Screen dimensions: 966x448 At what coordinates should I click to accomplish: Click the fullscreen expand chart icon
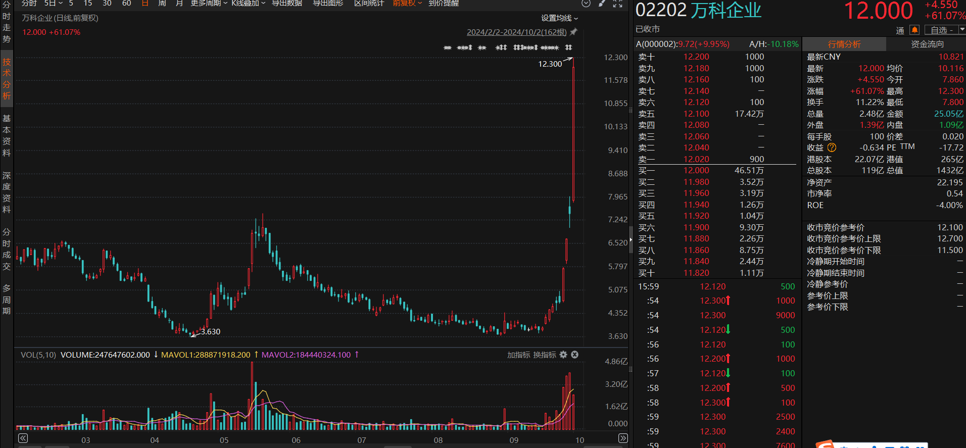[617, 4]
